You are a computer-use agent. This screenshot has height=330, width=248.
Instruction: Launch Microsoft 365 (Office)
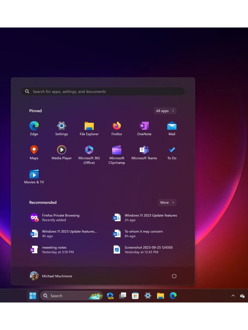(x=89, y=155)
